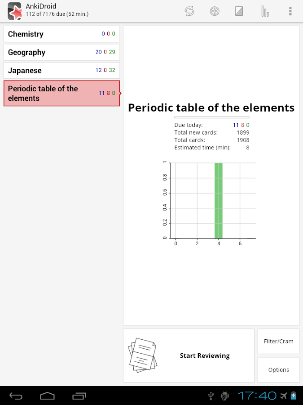Open statistics via the bar chart icon

click(x=265, y=11)
